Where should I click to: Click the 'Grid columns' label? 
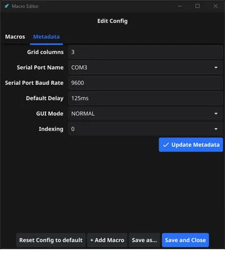(x=46, y=52)
